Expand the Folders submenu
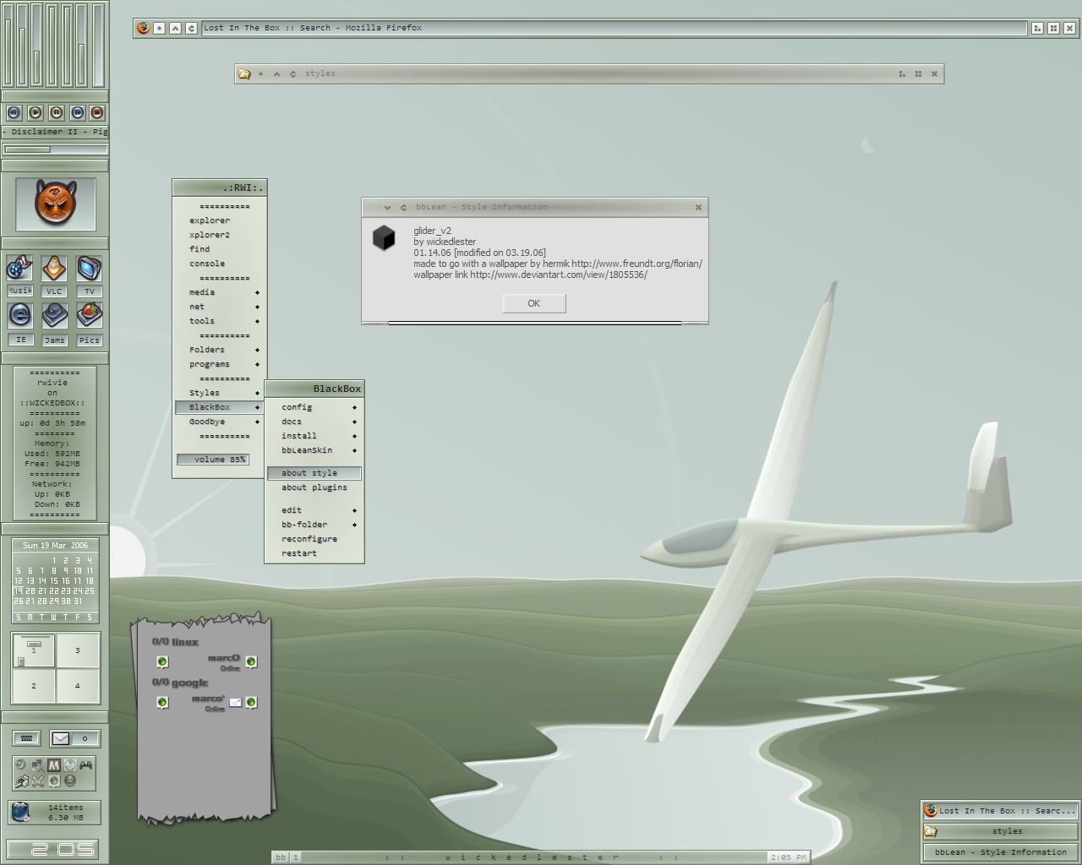The width and height of the screenshot is (1082, 865). [220, 350]
